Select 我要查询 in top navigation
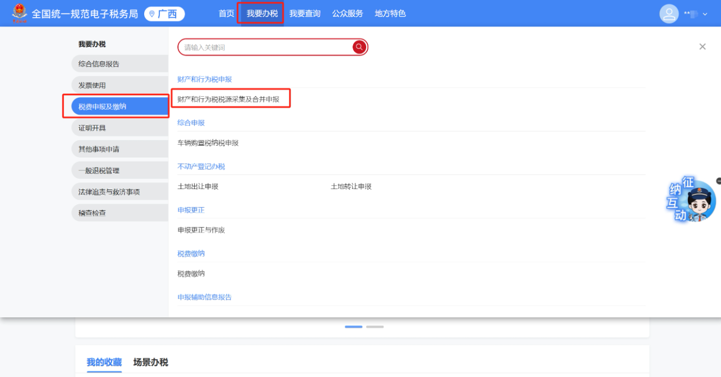 pos(305,14)
